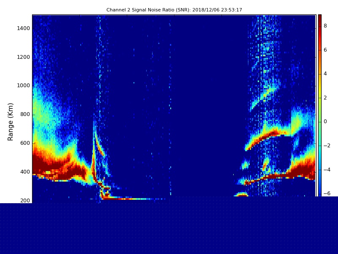This screenshot has height=254, width=338.
Task: Click the colorbar label 6
Action: pos(325,50)
